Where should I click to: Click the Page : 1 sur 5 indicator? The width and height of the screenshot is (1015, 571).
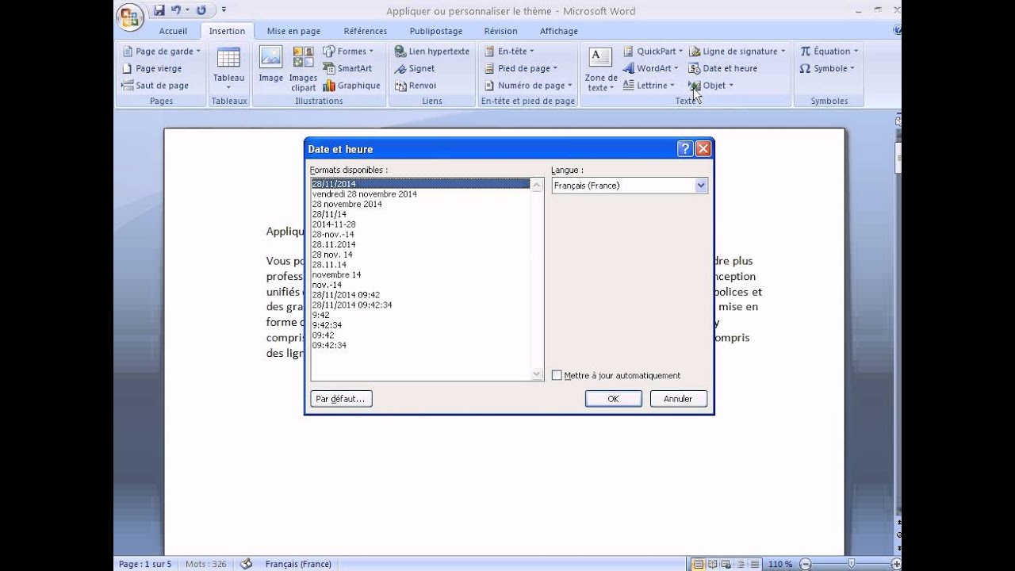[145, 564]
